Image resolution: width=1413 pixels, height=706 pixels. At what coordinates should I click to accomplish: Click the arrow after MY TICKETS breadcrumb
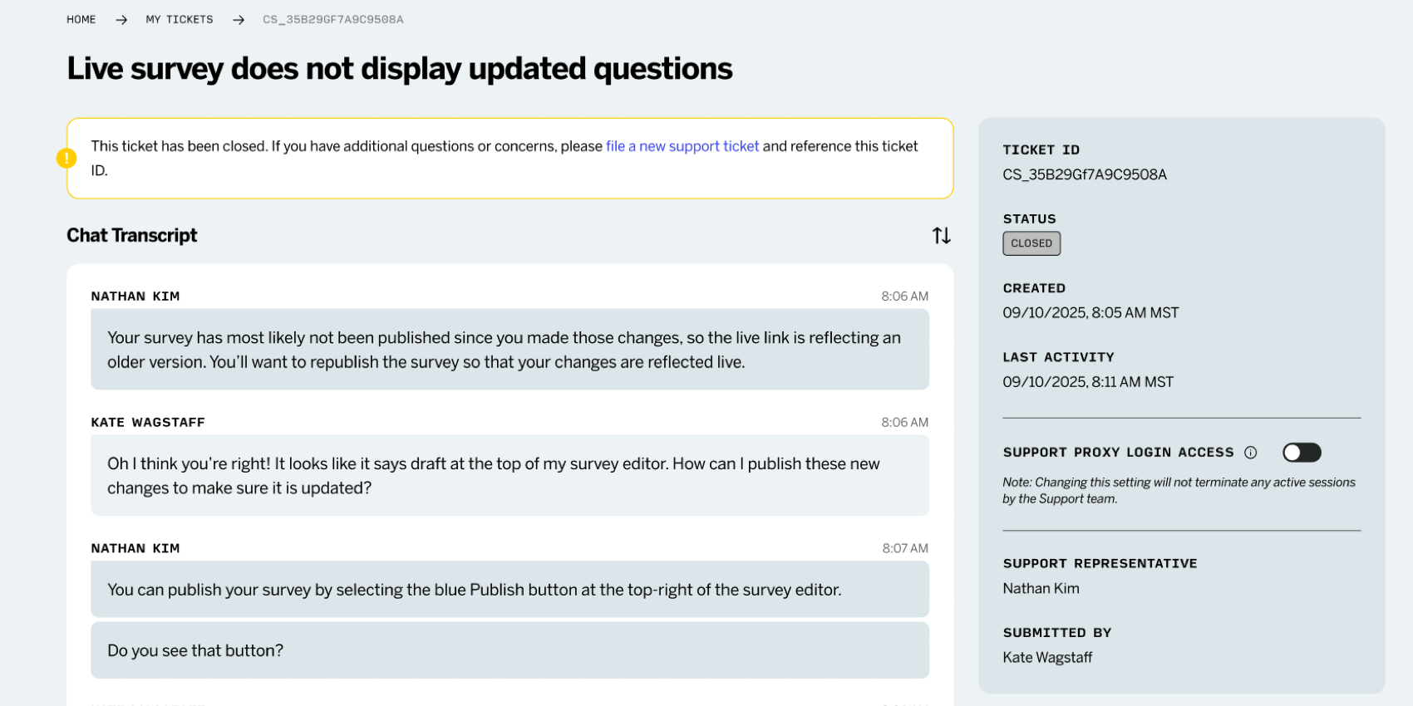[x=239, y=20]
